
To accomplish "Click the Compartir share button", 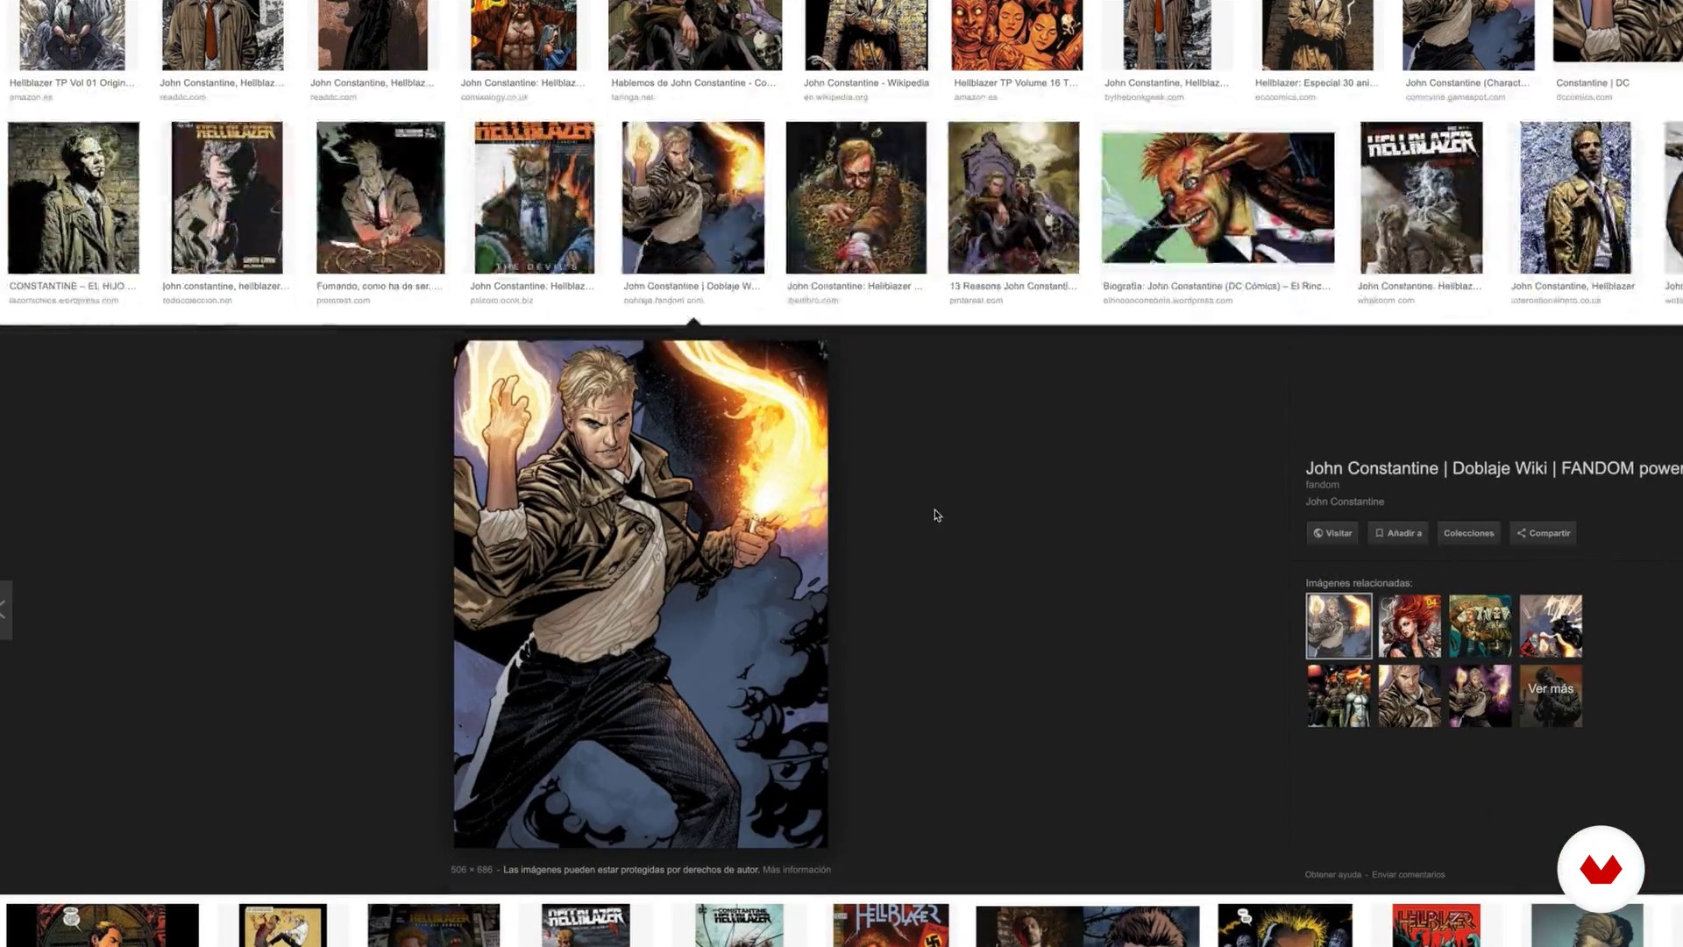I will point(1543,533).
